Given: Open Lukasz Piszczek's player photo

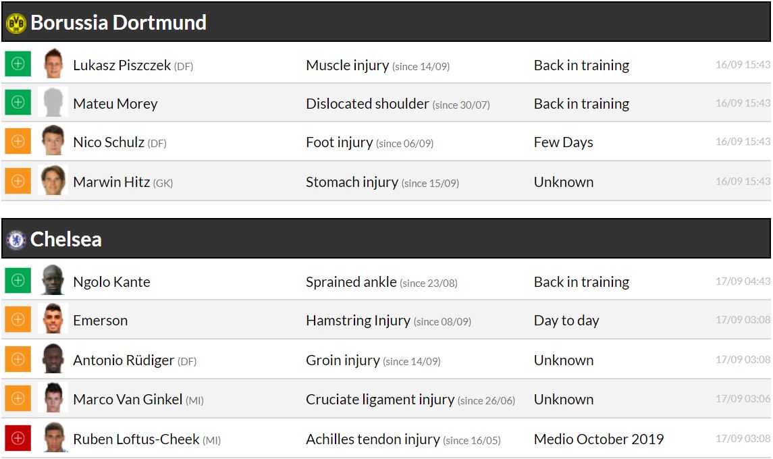Looking at the screenshot, I should click(x=53, y=64).
